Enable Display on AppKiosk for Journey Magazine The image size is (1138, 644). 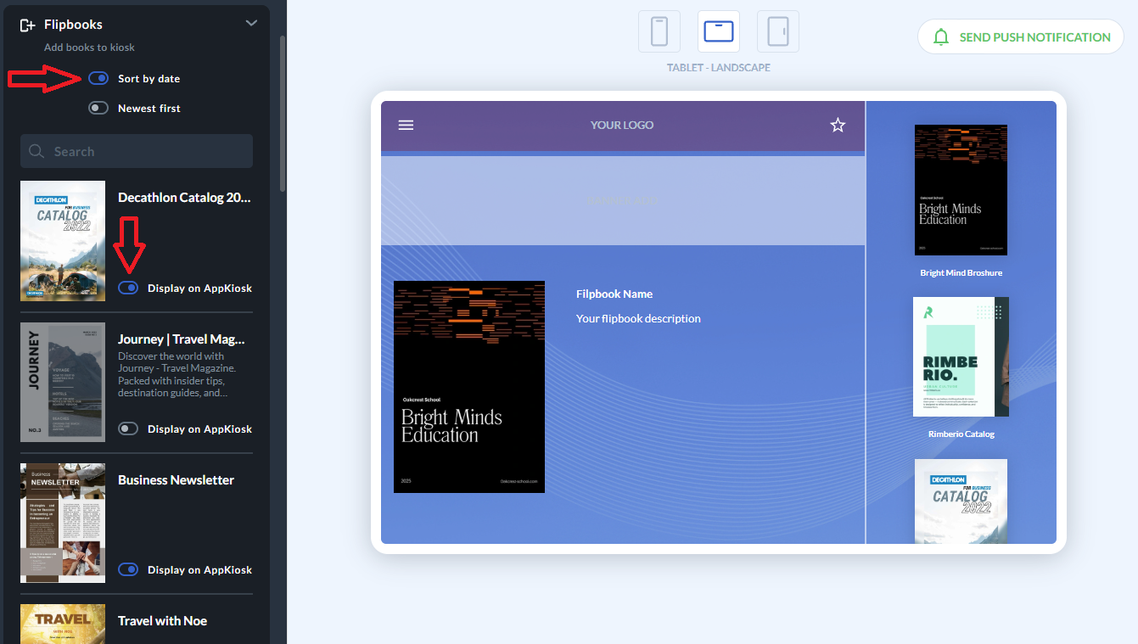(x=128, y=428)
